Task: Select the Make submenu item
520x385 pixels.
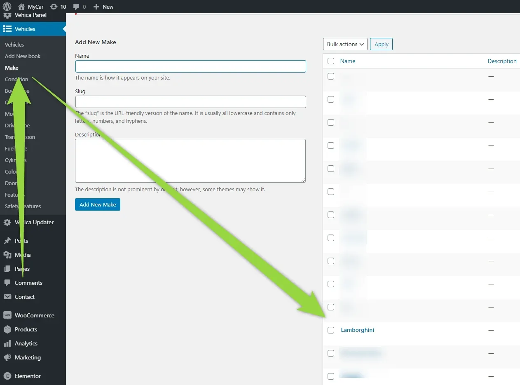Action: [x=12, y=68]
